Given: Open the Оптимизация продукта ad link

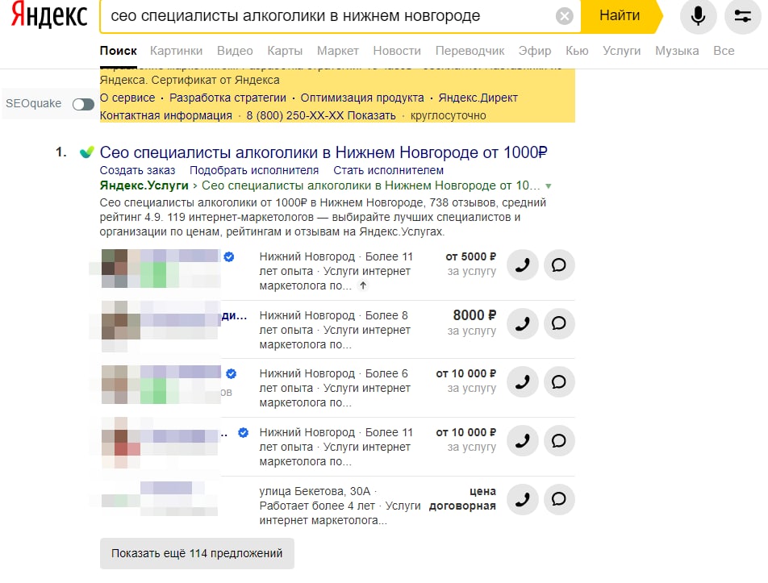Looking at the screenshot, I should (362, 98).
